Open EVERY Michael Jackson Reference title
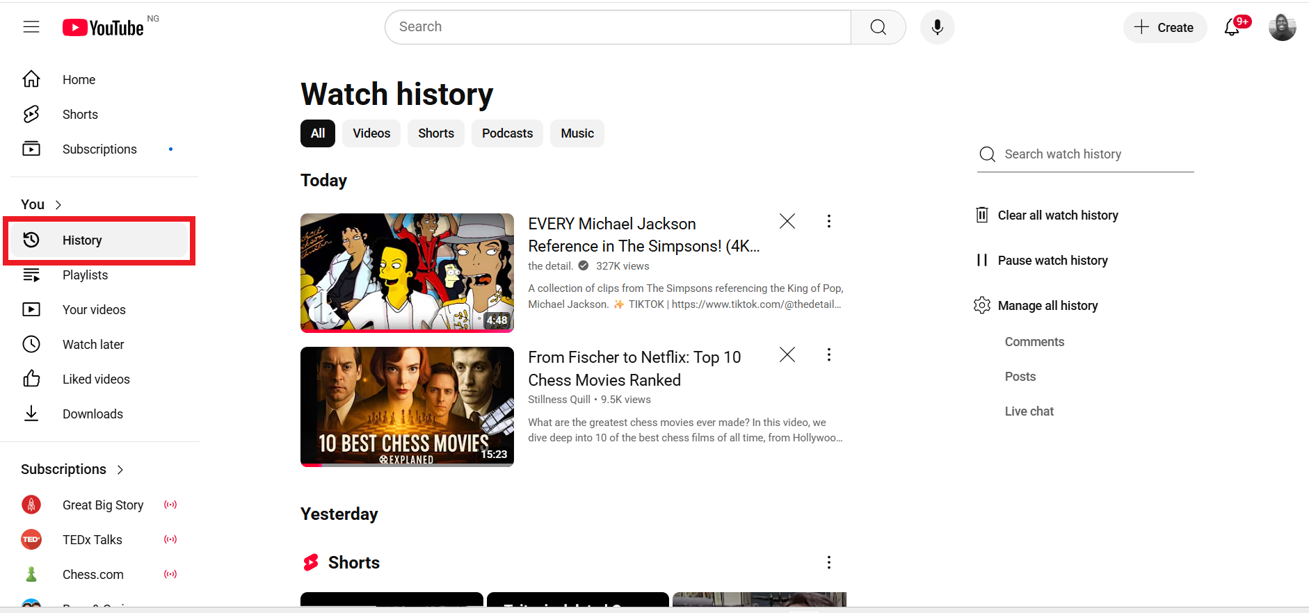This screenshot has width=1309, height=613. (x=644, y=235)
